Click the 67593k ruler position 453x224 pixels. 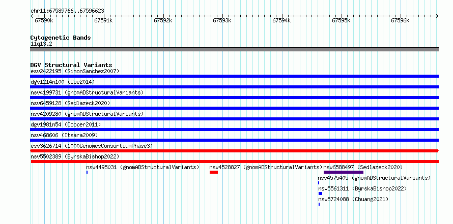[222, 20]
